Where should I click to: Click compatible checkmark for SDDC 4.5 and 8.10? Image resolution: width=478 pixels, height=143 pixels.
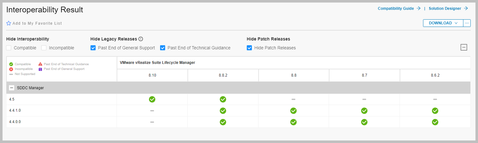coord(152,99)
